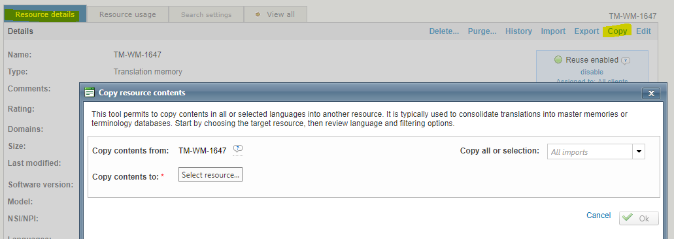The height and width of the screenshot is (239, 674).
Task: Click the arrow icon on View all tab
Action: [x=258, y=14]
